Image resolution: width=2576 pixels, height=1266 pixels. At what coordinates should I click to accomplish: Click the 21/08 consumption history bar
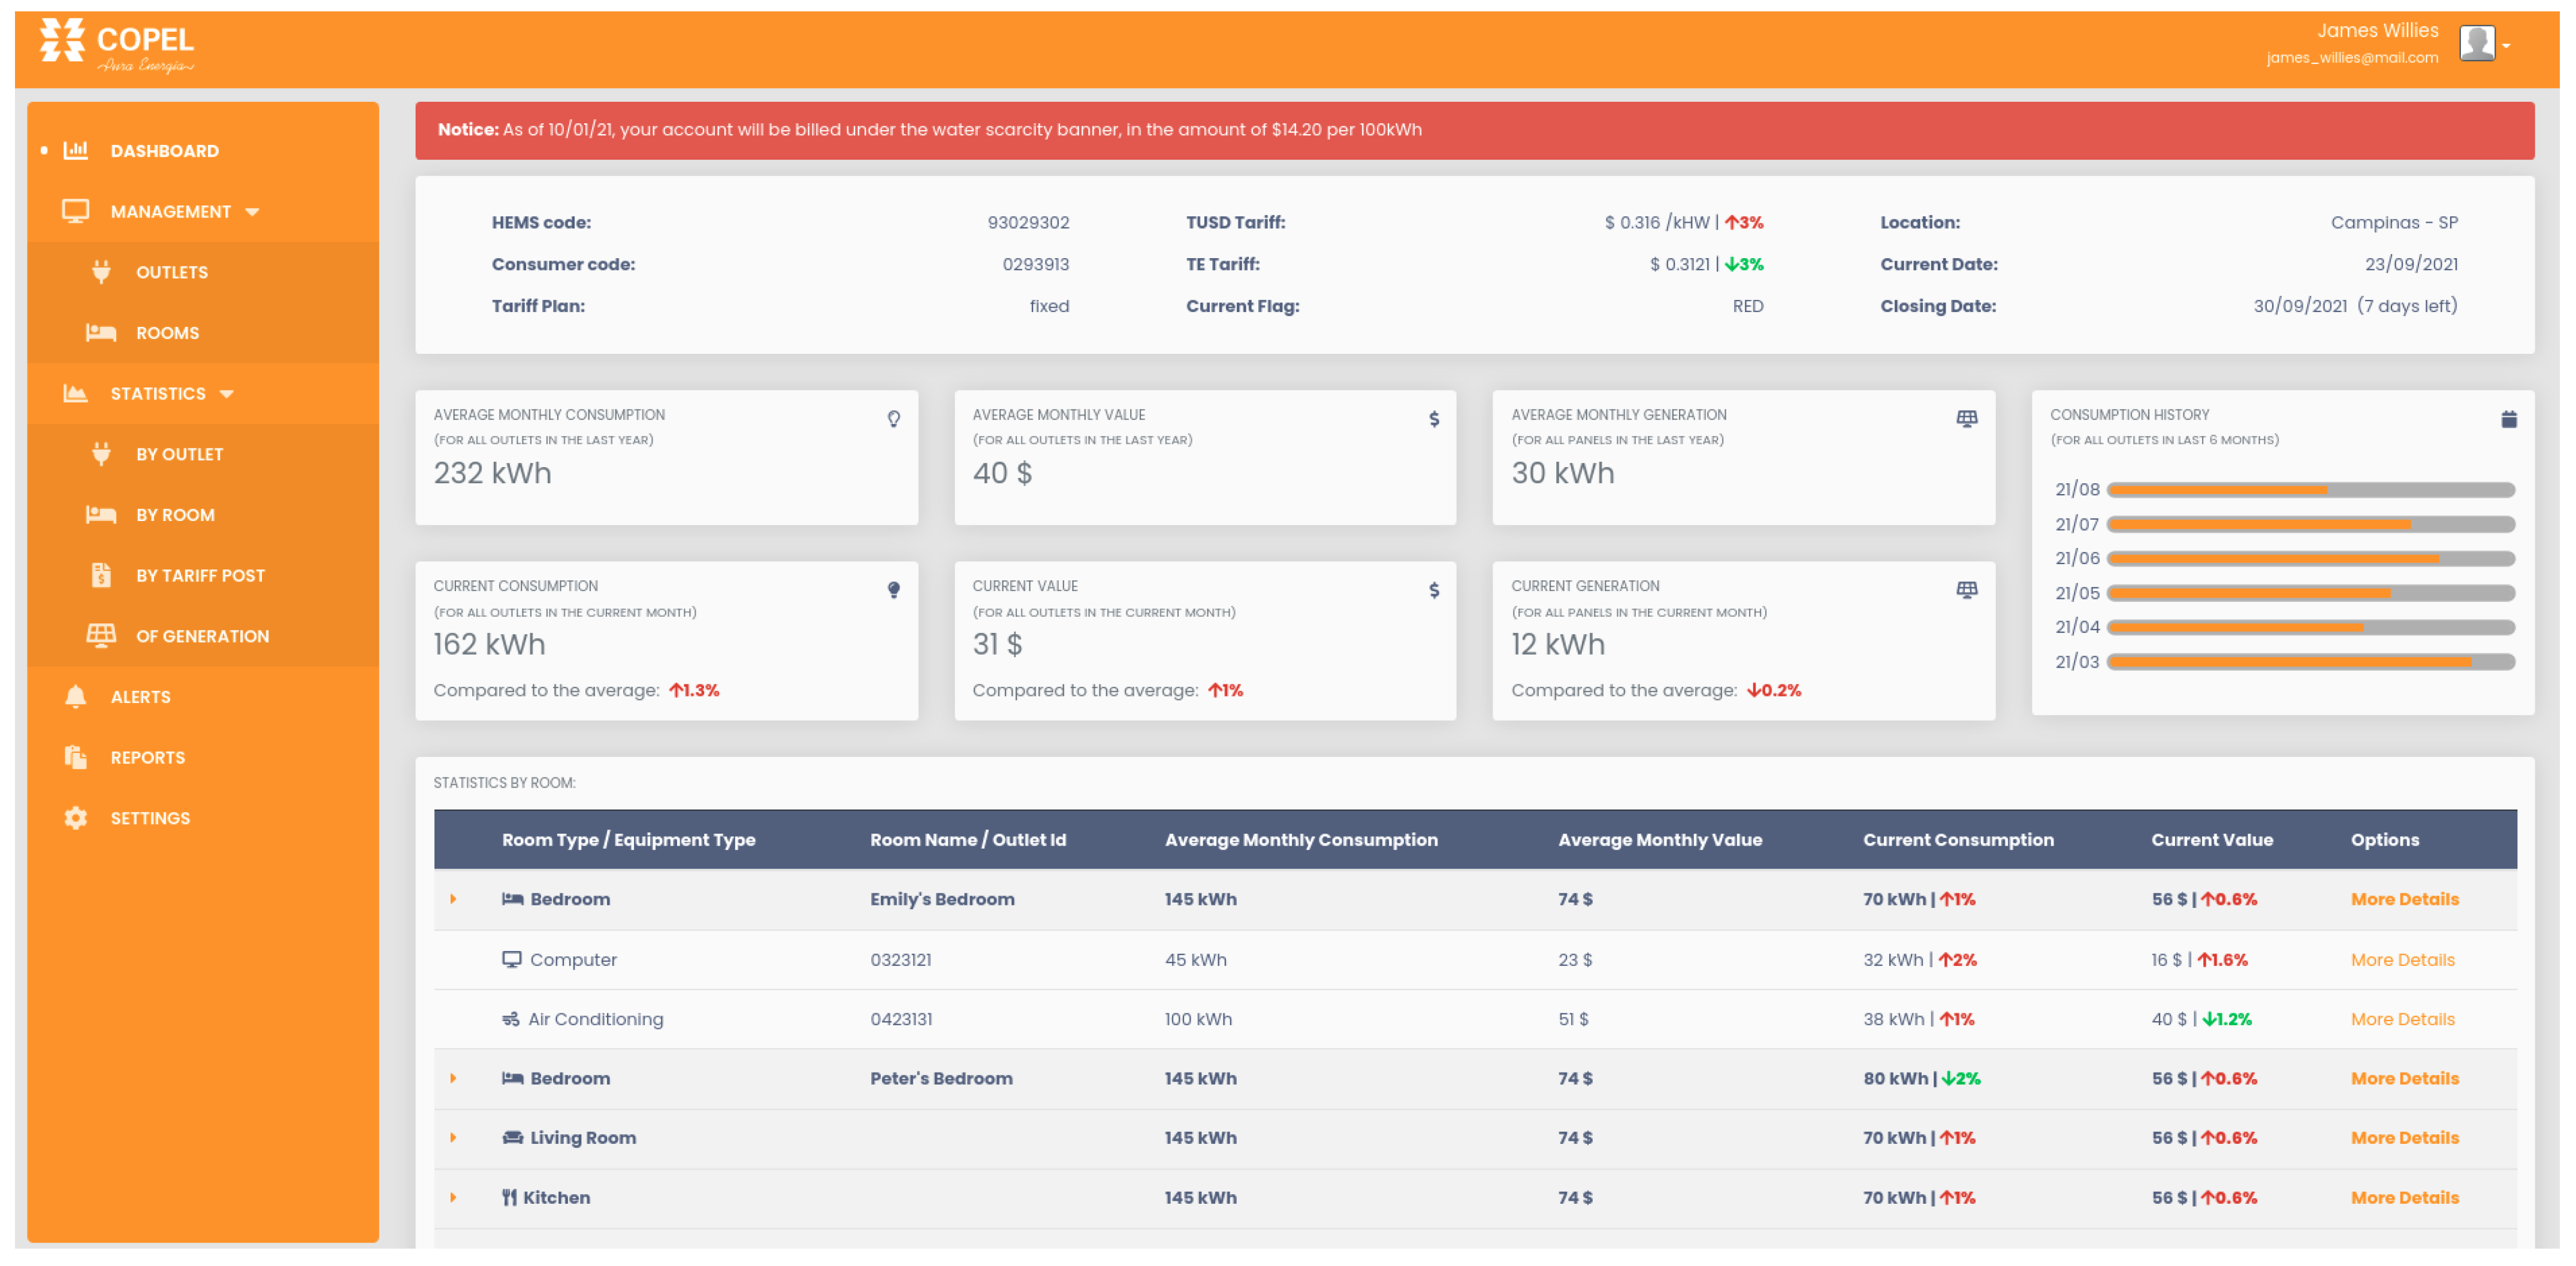coord(2310,490)
